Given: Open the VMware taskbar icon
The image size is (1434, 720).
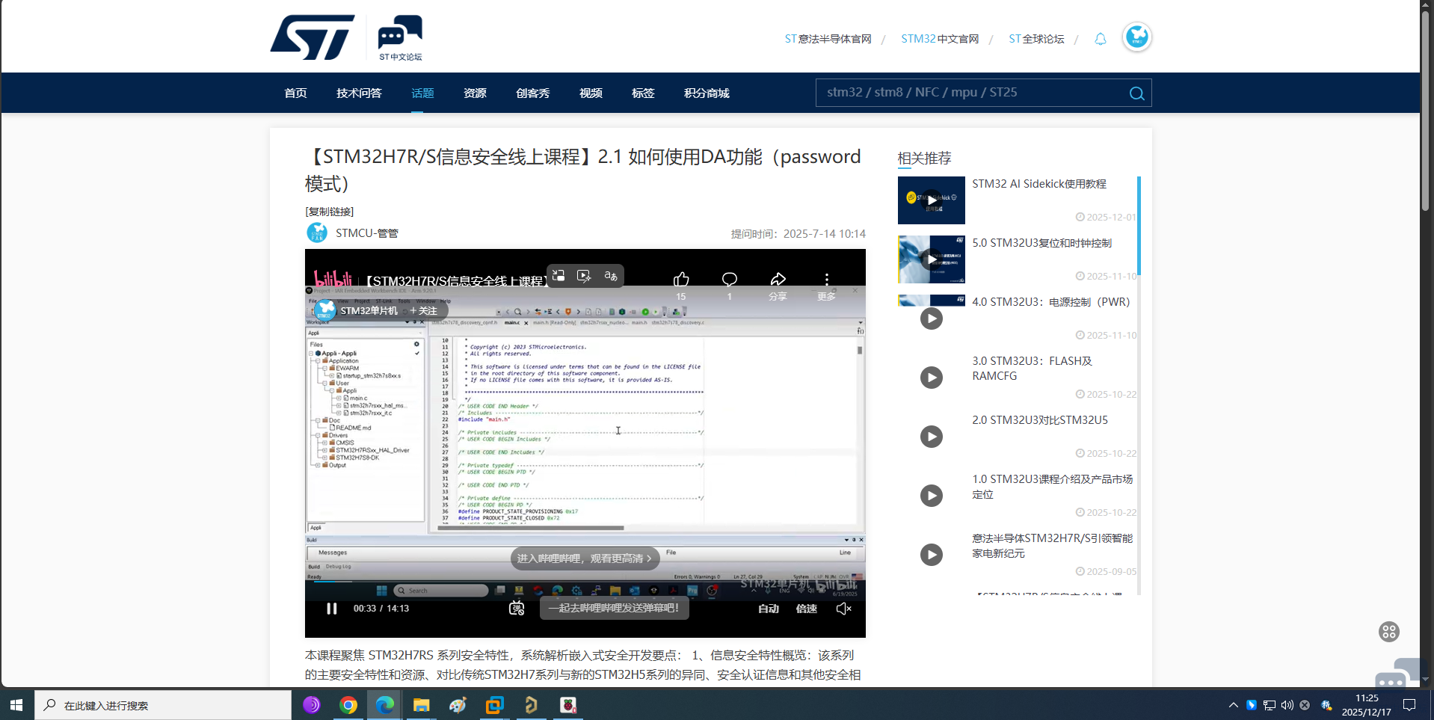Looking at the screenshot, I should [x=495, y=705].
